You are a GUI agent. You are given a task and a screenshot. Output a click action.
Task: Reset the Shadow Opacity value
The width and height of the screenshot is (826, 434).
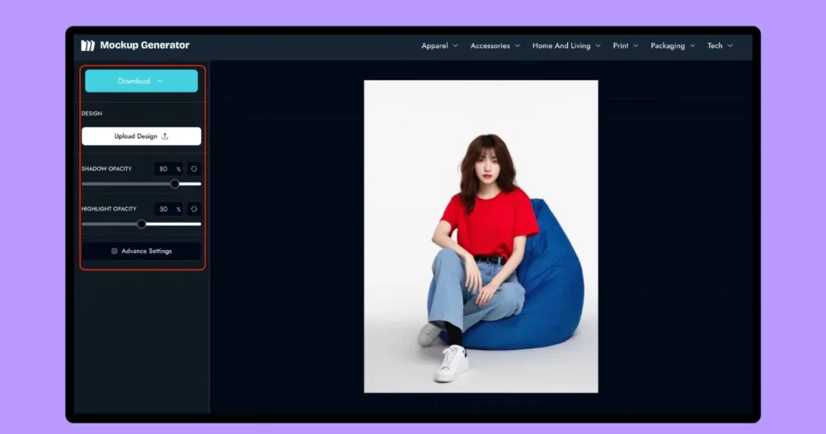[194, 169]
